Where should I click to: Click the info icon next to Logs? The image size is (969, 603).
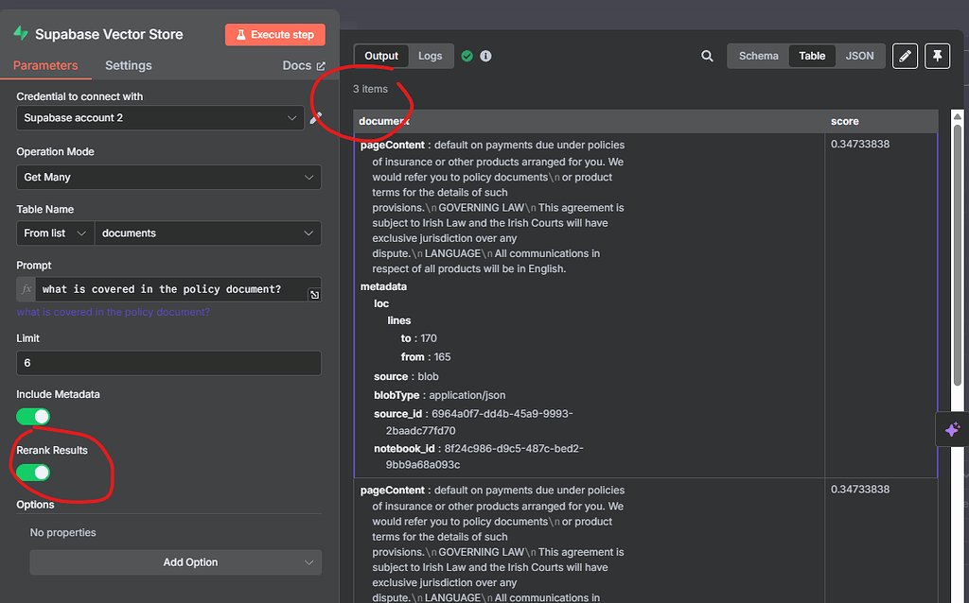[x=485, y=57]
